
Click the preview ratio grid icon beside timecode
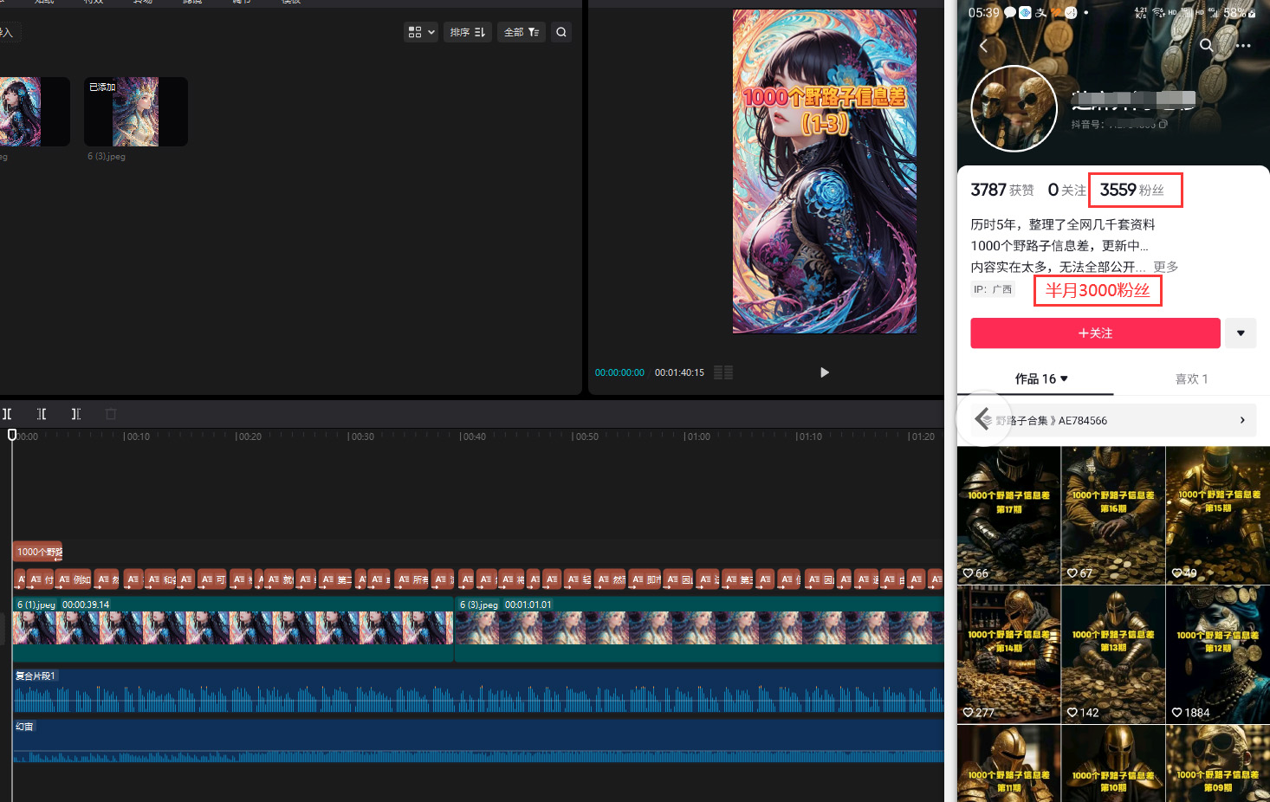[x=723, y=372]
